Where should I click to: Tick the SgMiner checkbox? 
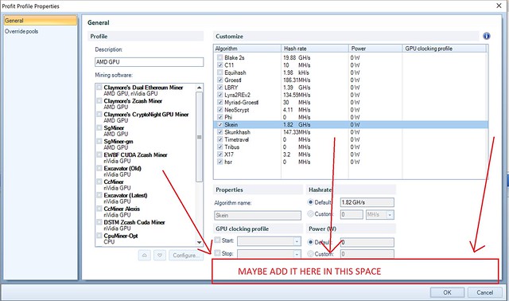pyautogui.click(x=99, y=127)
